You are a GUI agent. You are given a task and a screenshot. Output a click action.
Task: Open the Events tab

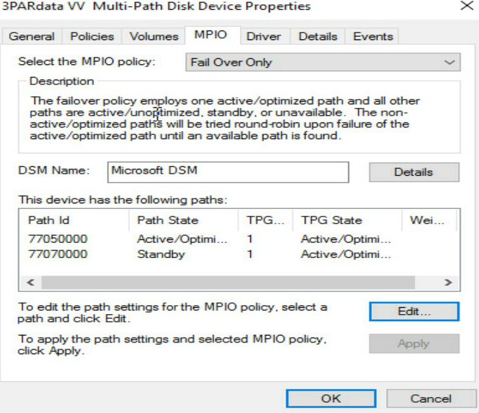tap(373, 37)
